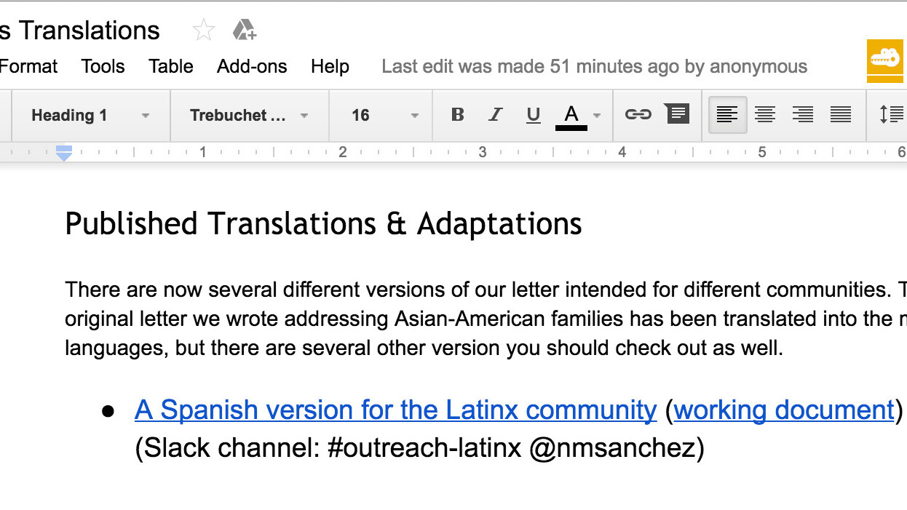Toggle bold formatting
Viewport: 907px width, 510px height.
(457, 114)
